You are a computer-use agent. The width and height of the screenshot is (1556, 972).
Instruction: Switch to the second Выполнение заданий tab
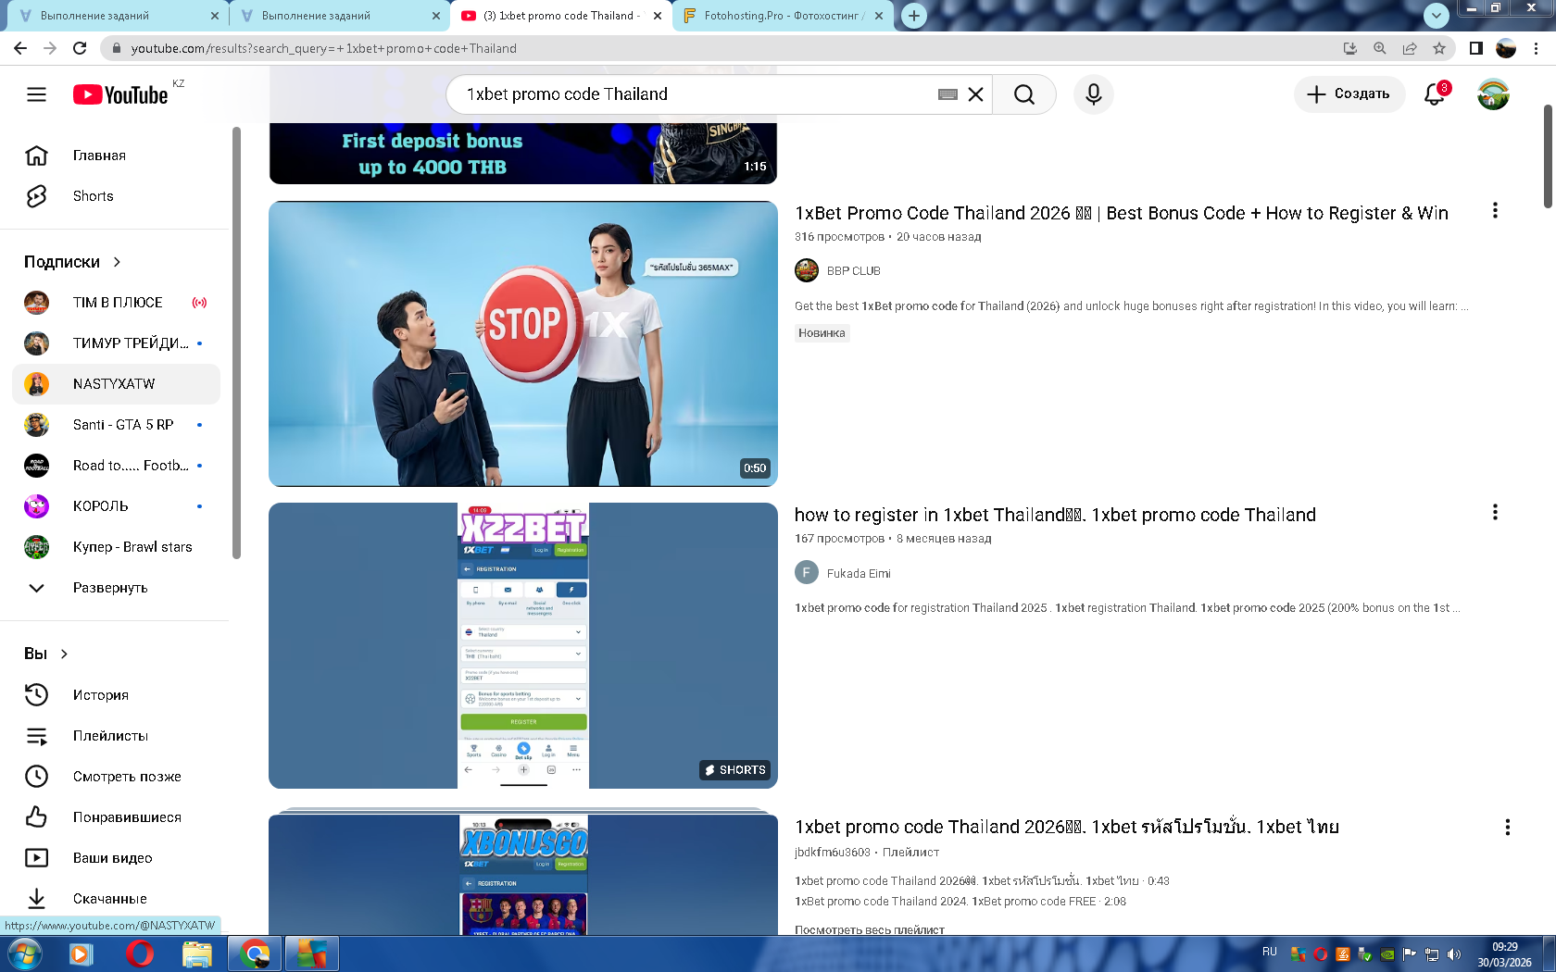[x=339, y=16]
